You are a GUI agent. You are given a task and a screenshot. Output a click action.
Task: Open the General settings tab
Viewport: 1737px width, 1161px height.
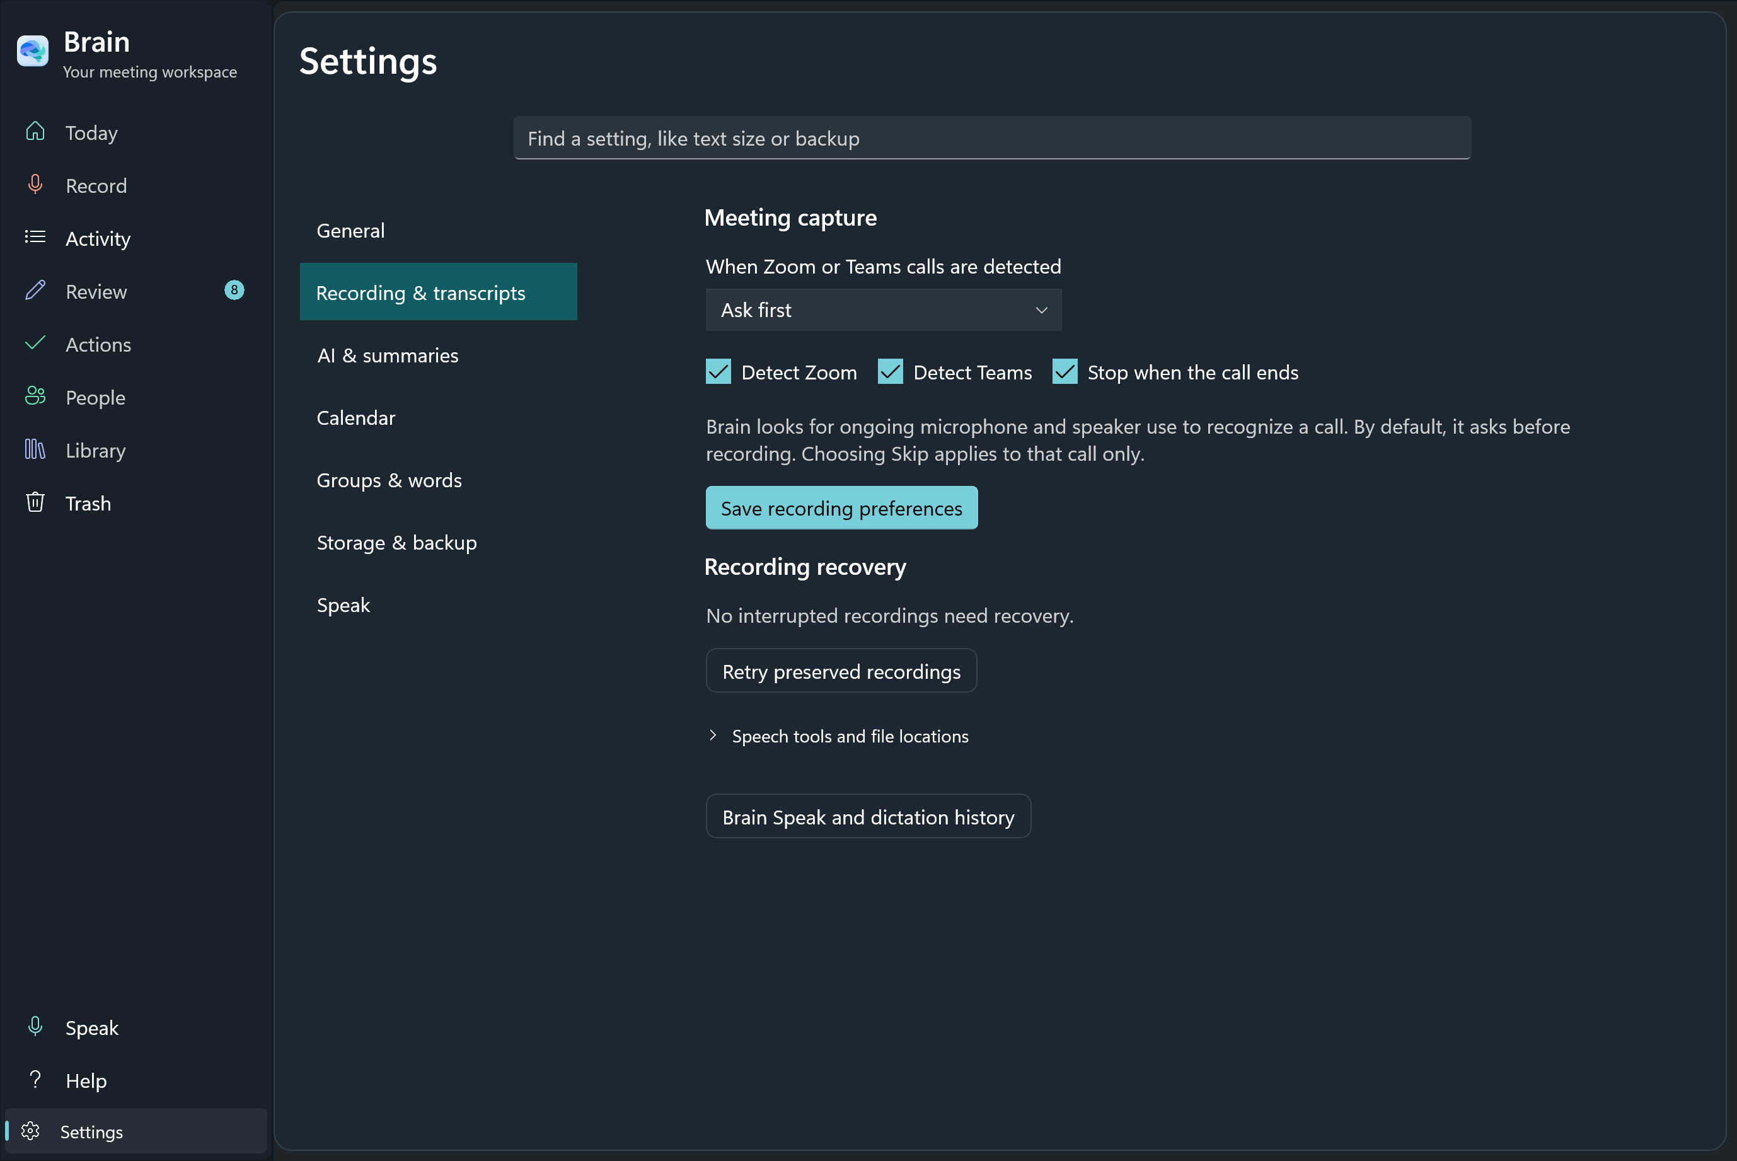point(438,230)
